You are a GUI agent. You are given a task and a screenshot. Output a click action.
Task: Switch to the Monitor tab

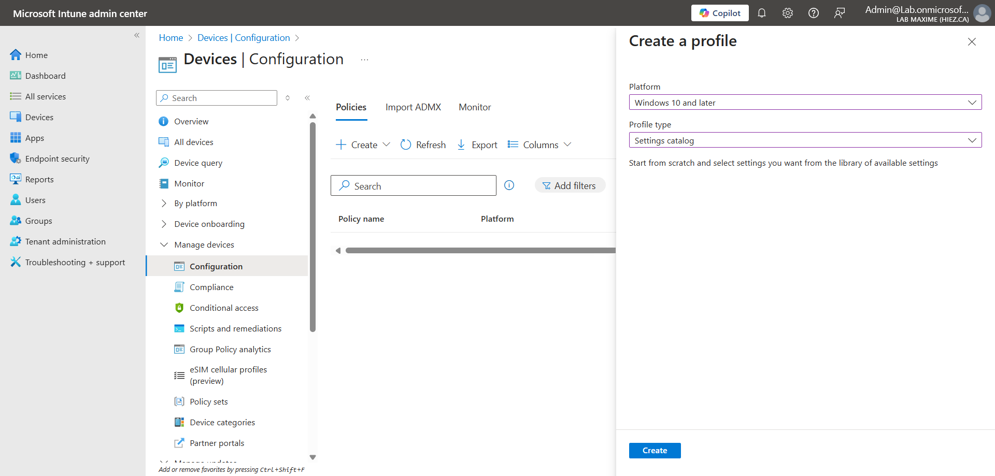tap(474, 107)
